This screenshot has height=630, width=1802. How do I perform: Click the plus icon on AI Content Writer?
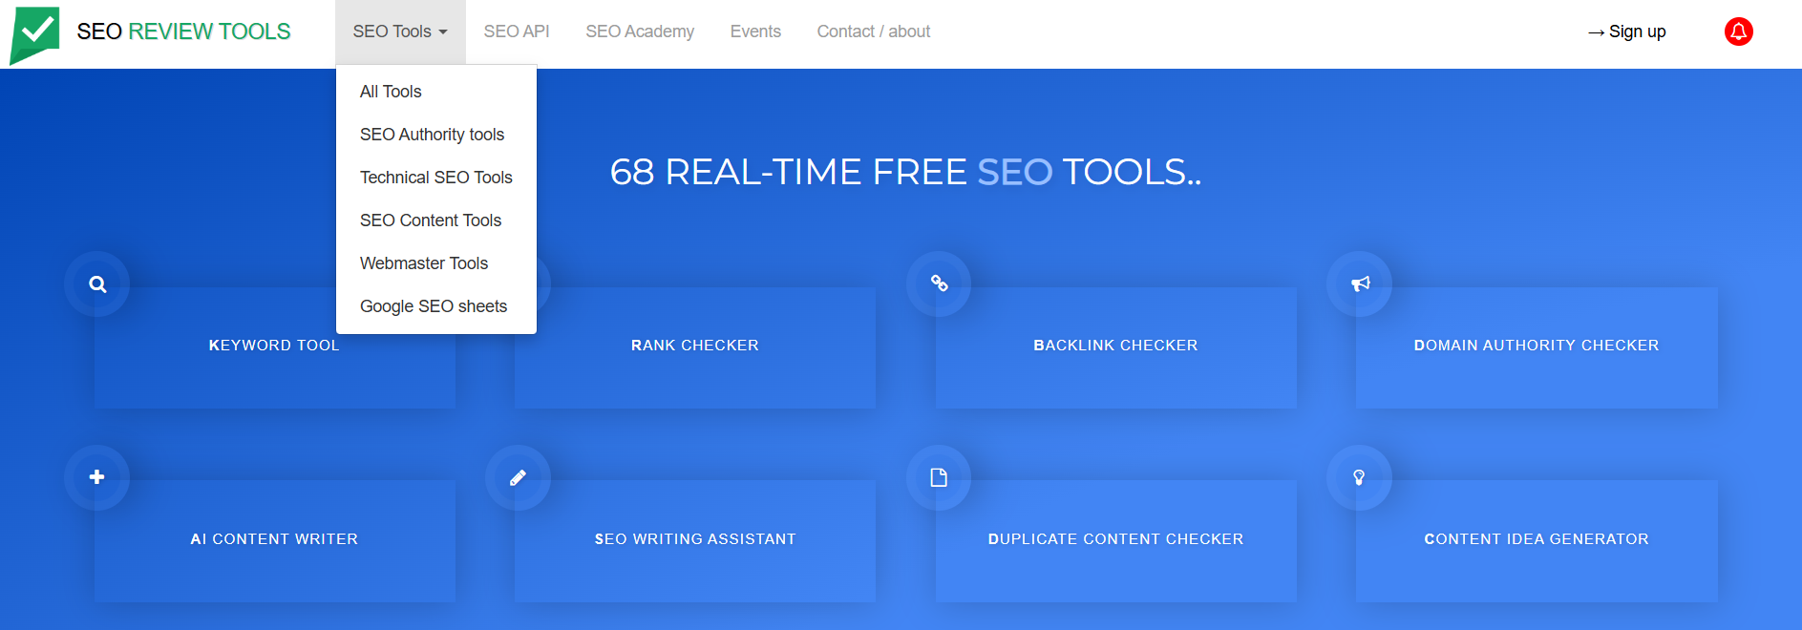pos(96,477)
